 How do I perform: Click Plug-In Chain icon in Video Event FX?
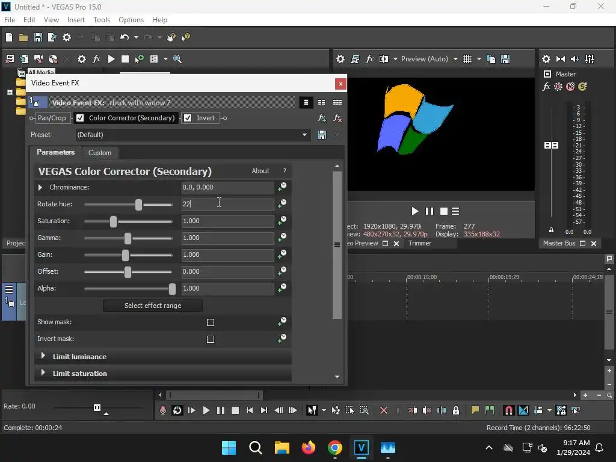(322, 118)
